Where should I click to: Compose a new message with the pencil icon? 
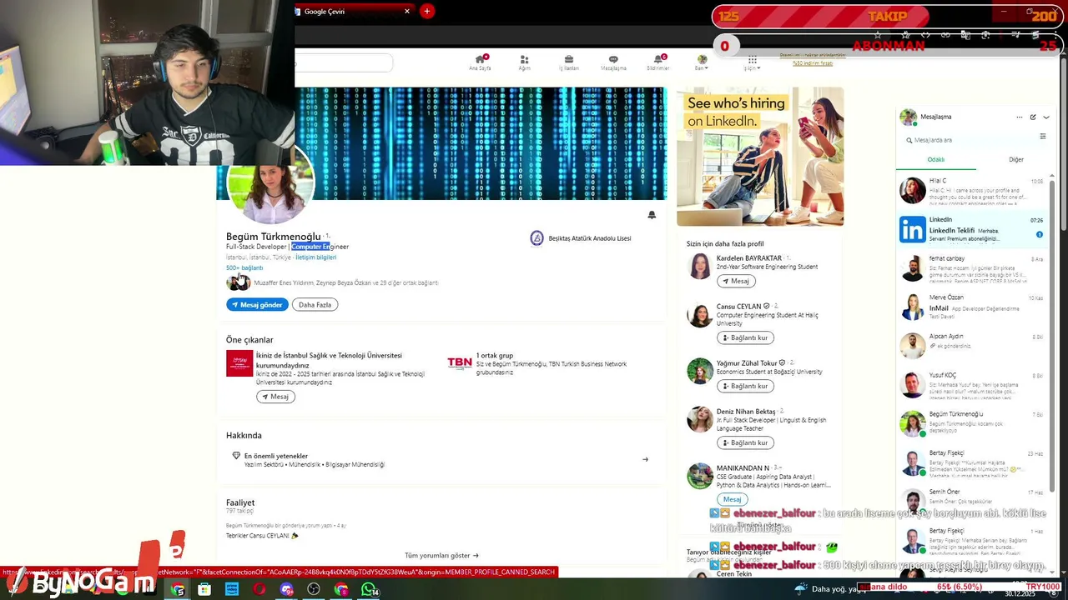click(x=1033, y=117)
